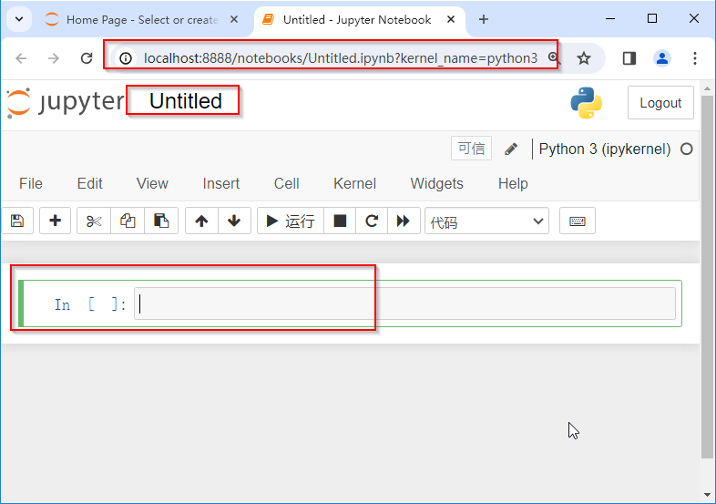The height and width of the screenshot is (504, 716).
Task: Restart the kernel with circular arrow icon
Action: click(x=372, y=221)
